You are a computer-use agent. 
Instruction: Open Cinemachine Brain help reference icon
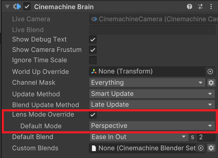[x=190, y=6]
